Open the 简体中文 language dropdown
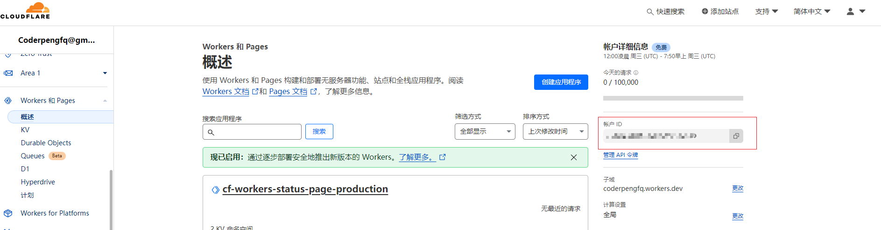Screen dimensions: 881x230 click(812, 11)
